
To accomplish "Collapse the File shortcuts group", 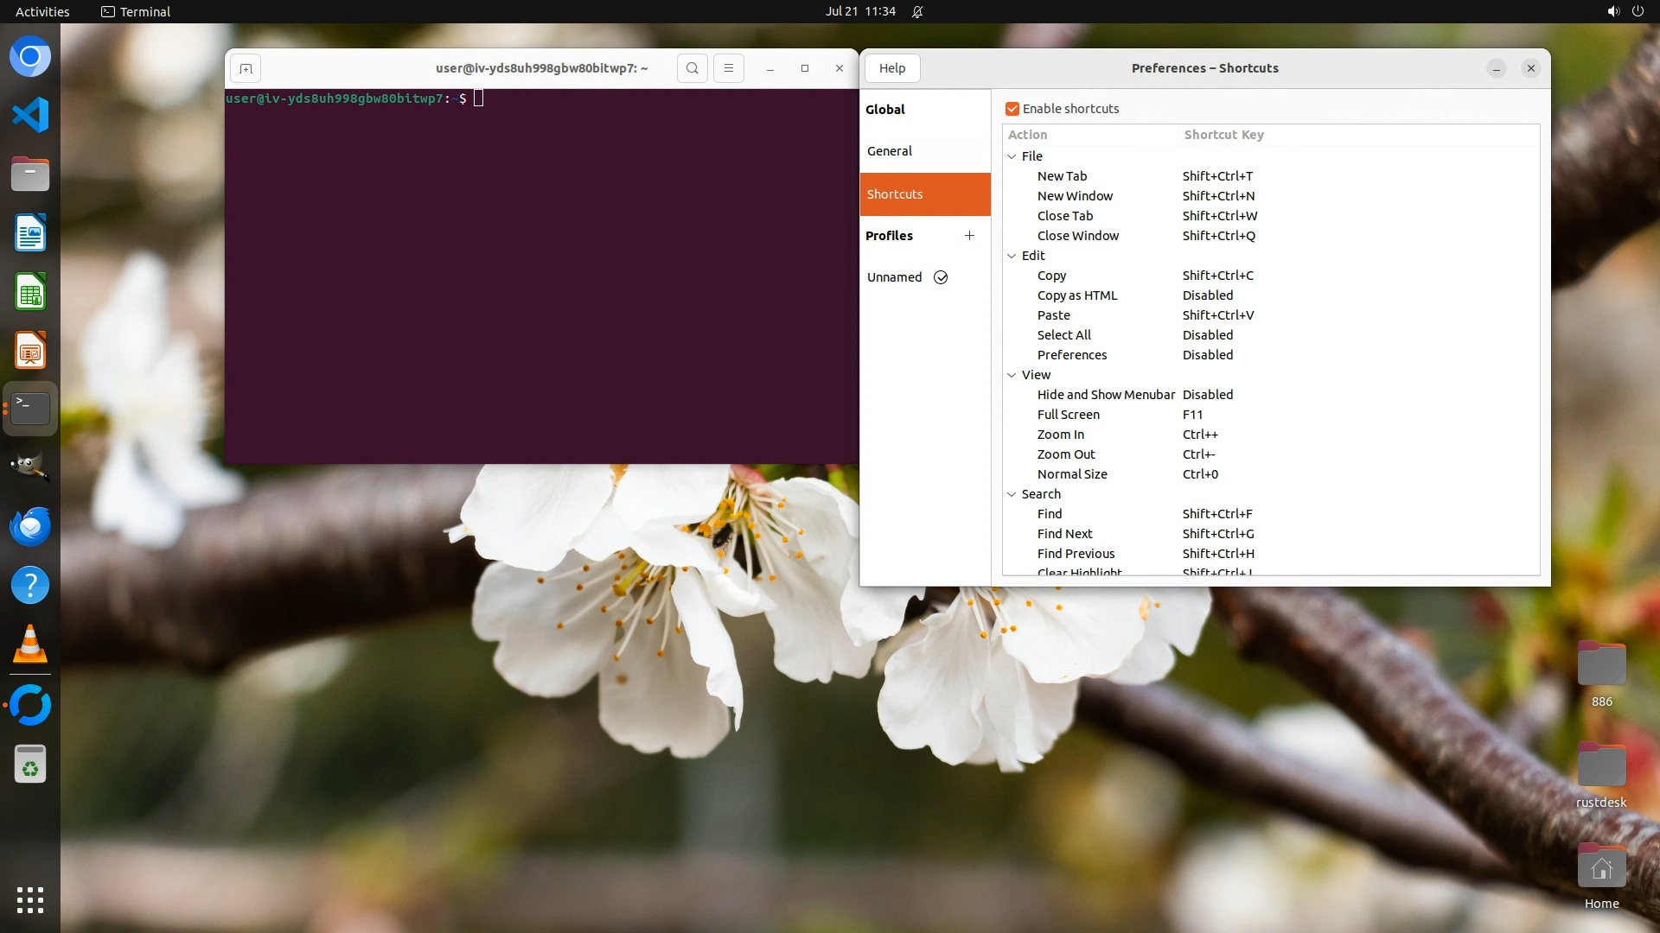I will 1012,156.
